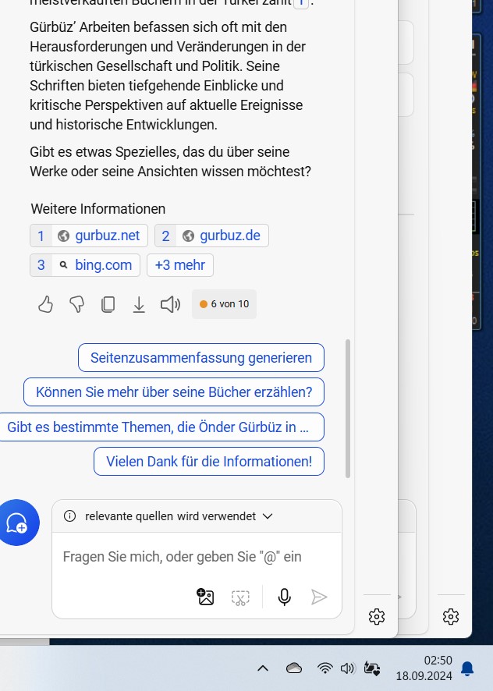Open settings gear in the rear window

pyautogui.click(x=451, y=617)
